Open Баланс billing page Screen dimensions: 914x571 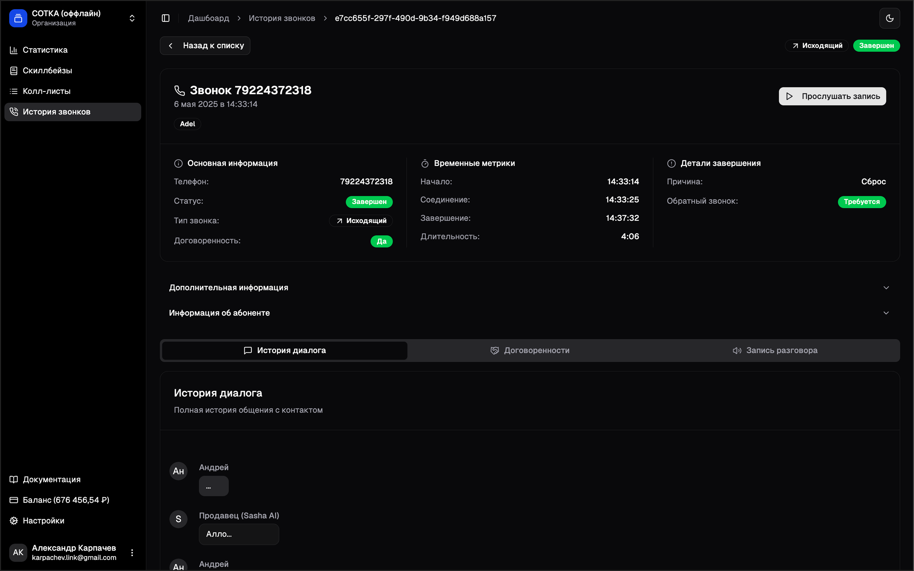tap(66, 500)
